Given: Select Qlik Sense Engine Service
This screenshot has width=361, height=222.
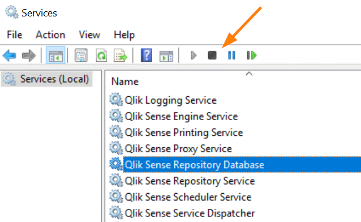Looking at the screenshot, I should click(x=181, y=117).
